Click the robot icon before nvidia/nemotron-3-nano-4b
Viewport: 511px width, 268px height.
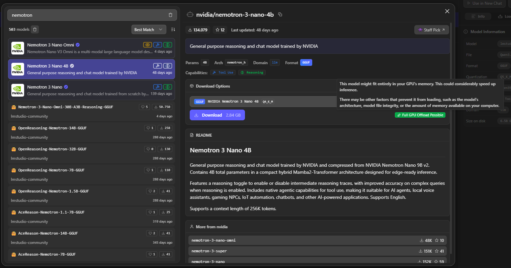coord(190,14)
